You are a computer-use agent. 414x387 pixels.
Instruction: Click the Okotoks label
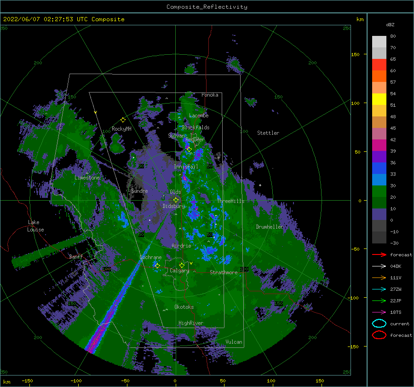click(184, 306)
